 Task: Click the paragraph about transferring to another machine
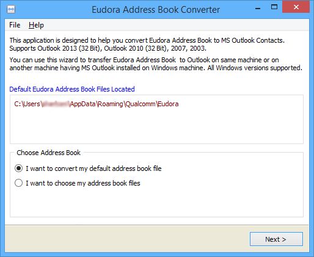point(156,64)
